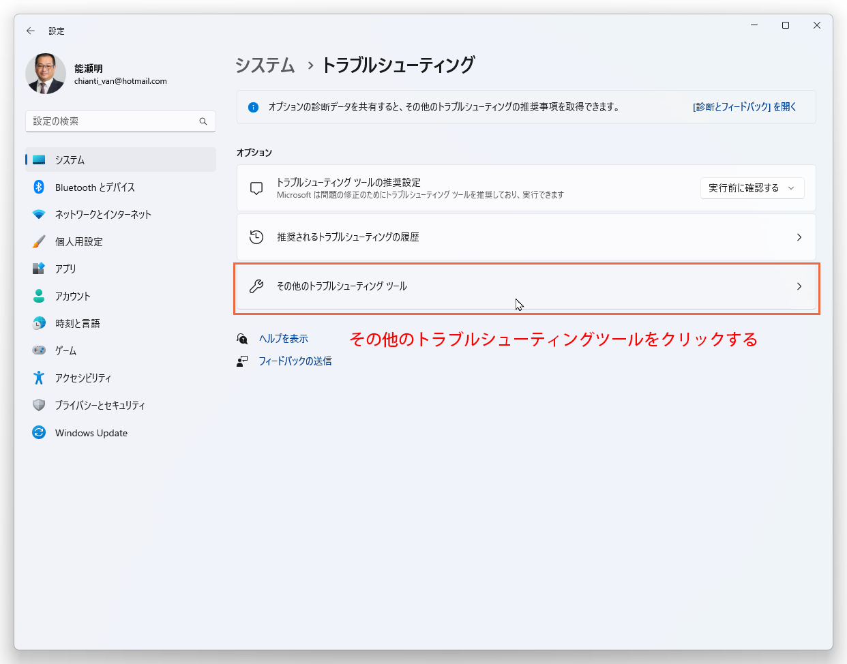This screenshot has height=664, width=847.
Task: Go to 個人用設定 category
Action: coord(121,241)
